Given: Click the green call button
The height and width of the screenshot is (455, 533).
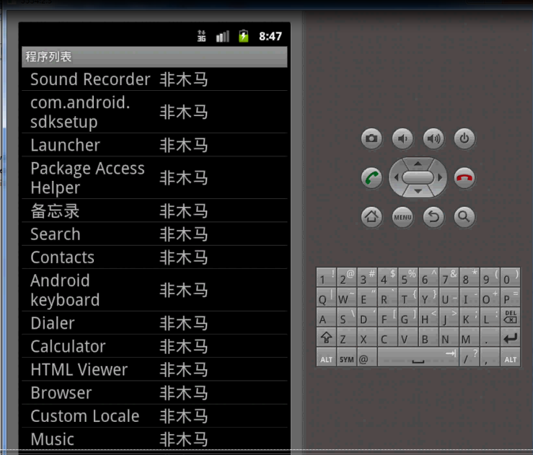Looking at the screenshot, I should point(371,177).
